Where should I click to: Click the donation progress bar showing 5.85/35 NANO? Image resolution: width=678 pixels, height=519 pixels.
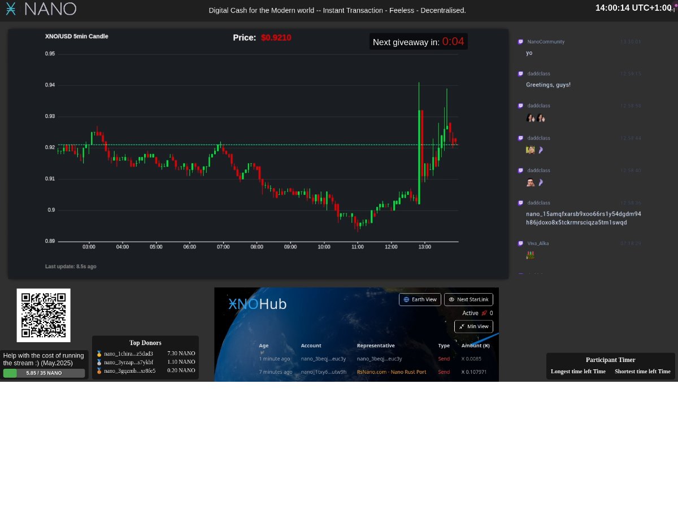click(44, 373)
